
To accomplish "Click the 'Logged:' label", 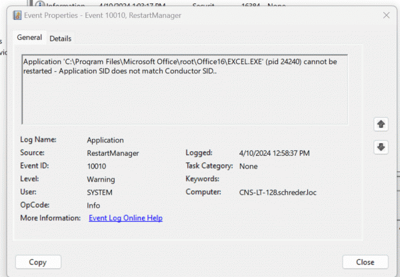I will pyautogui.click(x=199, y=152).
